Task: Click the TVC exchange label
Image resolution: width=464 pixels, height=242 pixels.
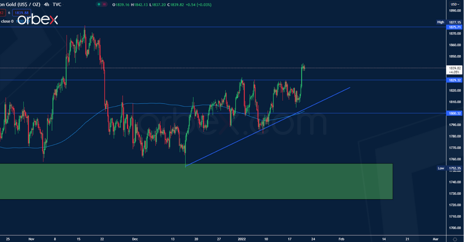Action: pyautogui.click(x=58, y=4)
